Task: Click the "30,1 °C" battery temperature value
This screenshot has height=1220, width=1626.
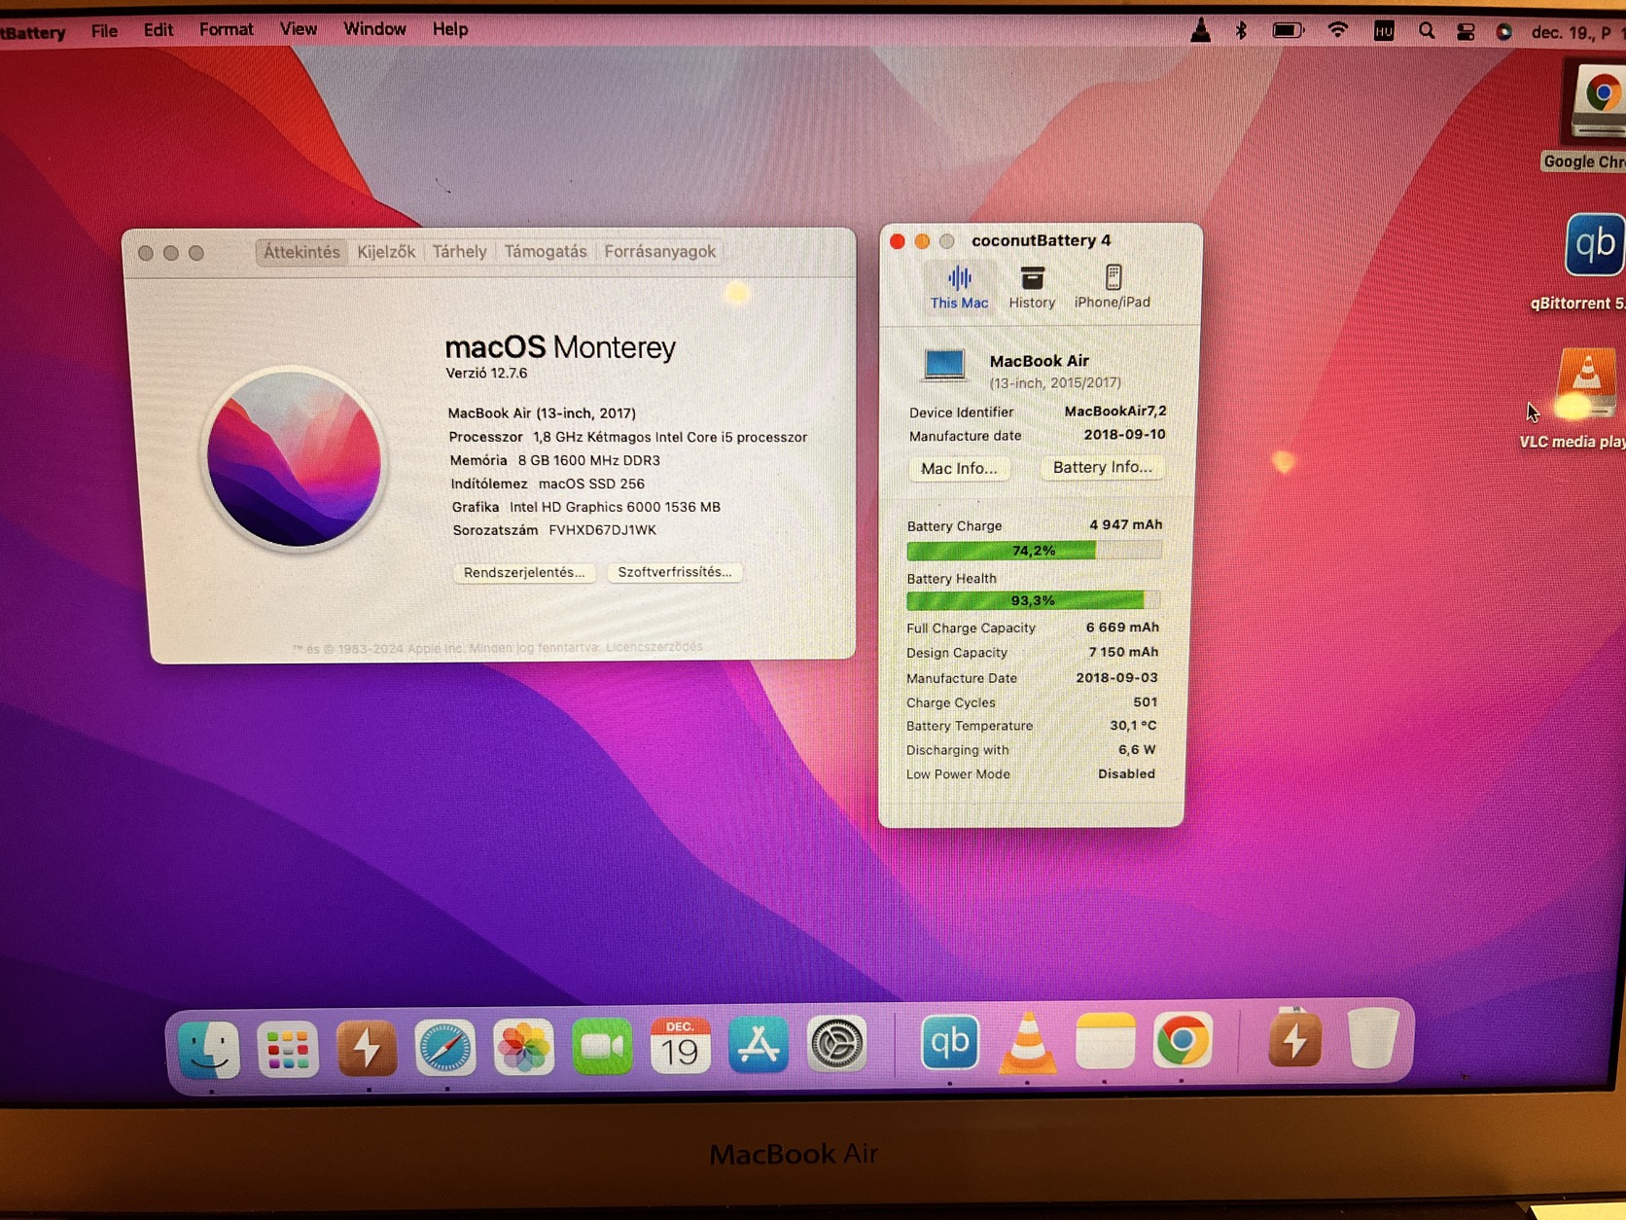Action: point(1133,725)
